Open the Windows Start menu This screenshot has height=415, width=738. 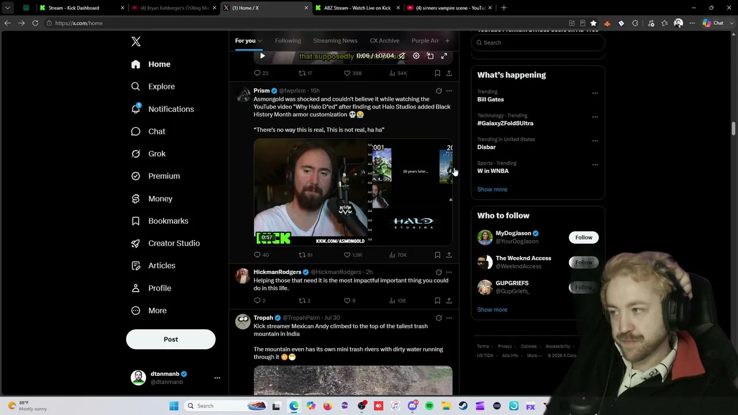pyautogui.click(x=174, y=406)
